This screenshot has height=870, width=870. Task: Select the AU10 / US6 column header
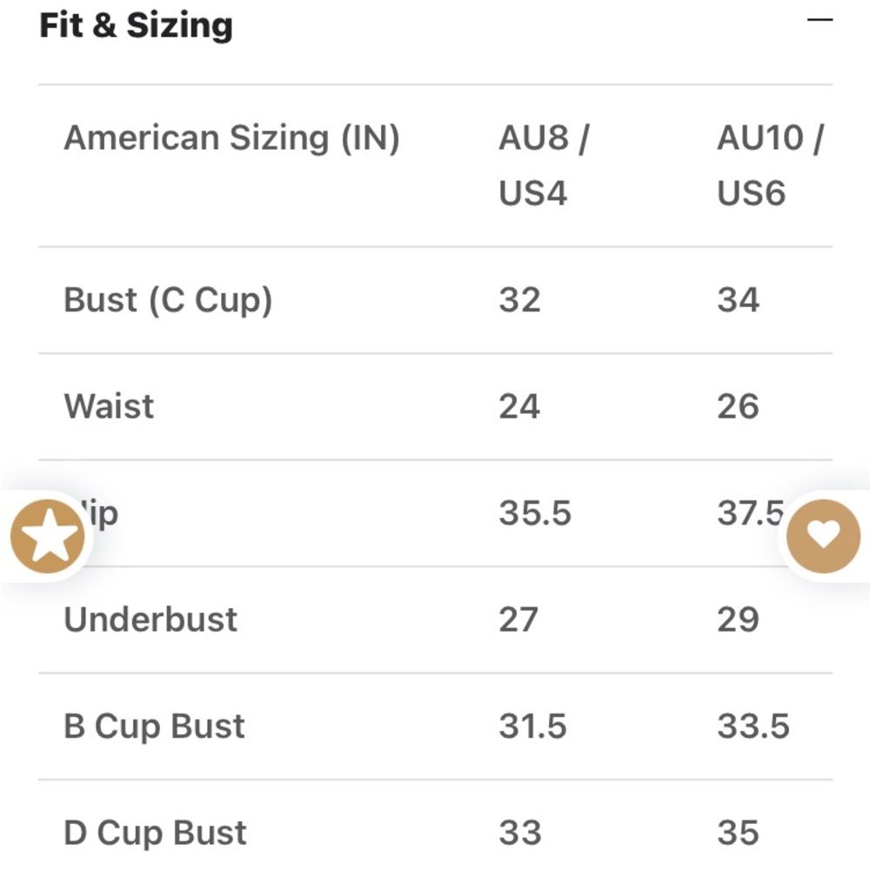coord(769,165)
